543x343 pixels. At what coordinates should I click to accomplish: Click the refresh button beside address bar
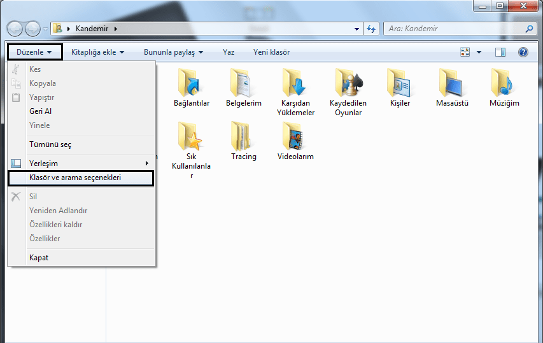(x=371, y=29)
